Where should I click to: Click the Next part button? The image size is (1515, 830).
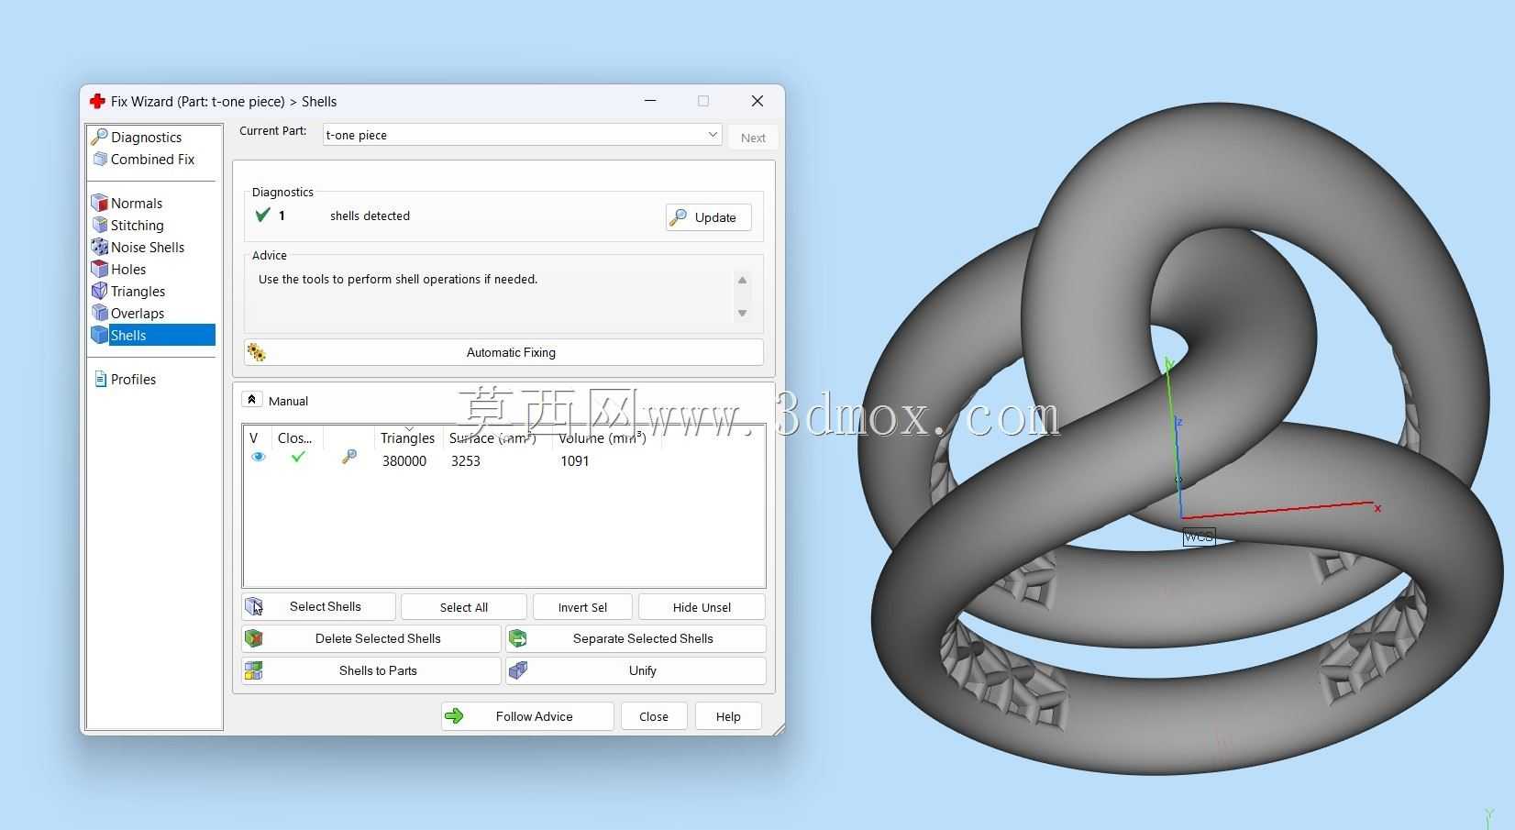753,138
